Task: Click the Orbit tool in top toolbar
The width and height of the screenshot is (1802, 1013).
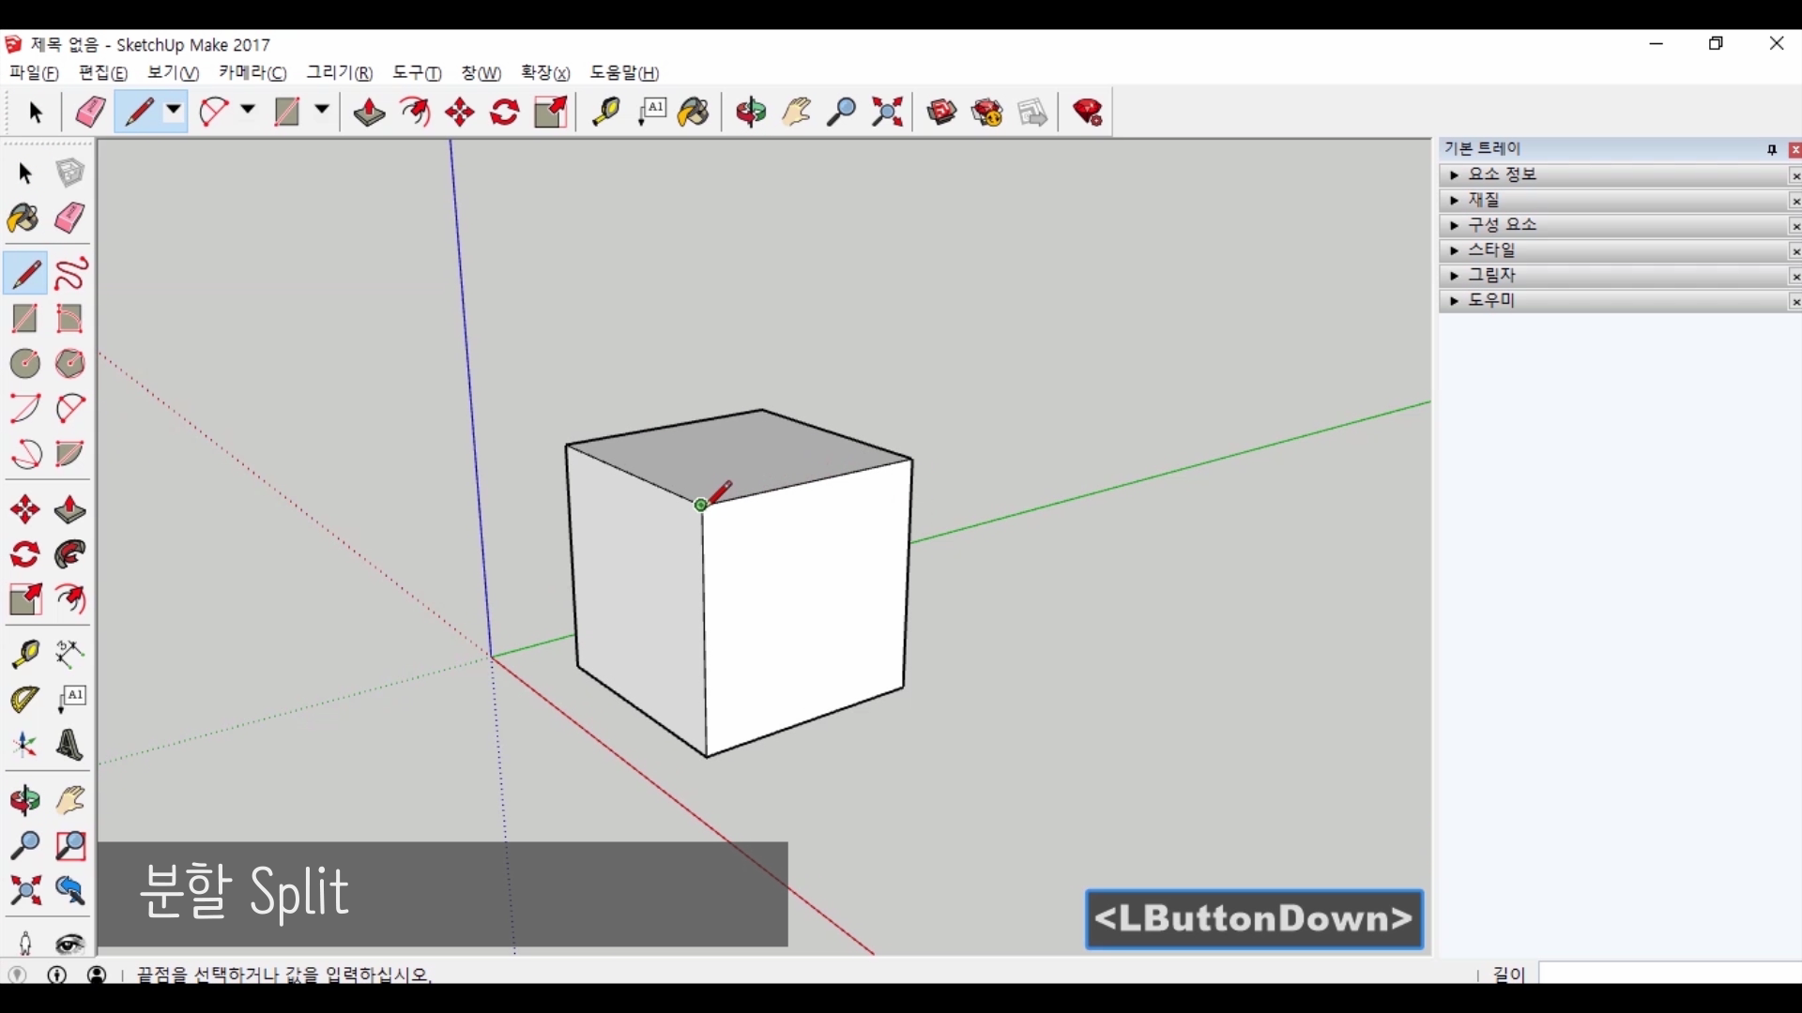Action: (751, 113)
